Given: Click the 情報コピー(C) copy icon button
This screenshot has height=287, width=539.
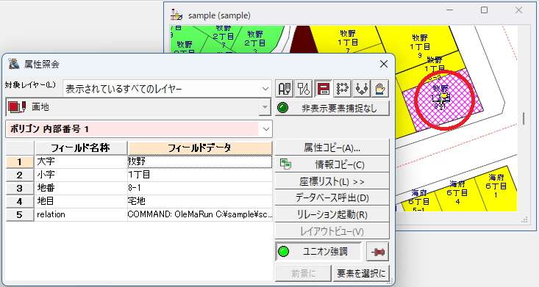Looking at the screenshot, I should (x=332, y=164).
